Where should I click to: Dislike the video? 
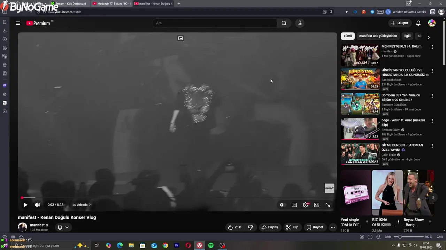pos(251,227)
